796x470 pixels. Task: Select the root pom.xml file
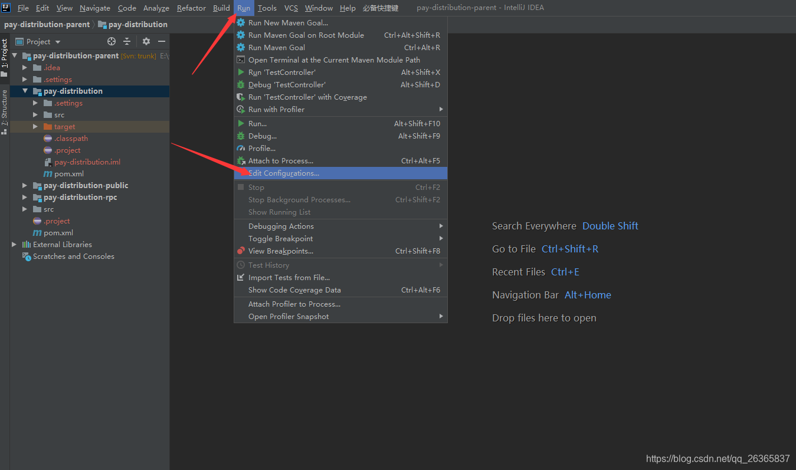coord(58,232)
